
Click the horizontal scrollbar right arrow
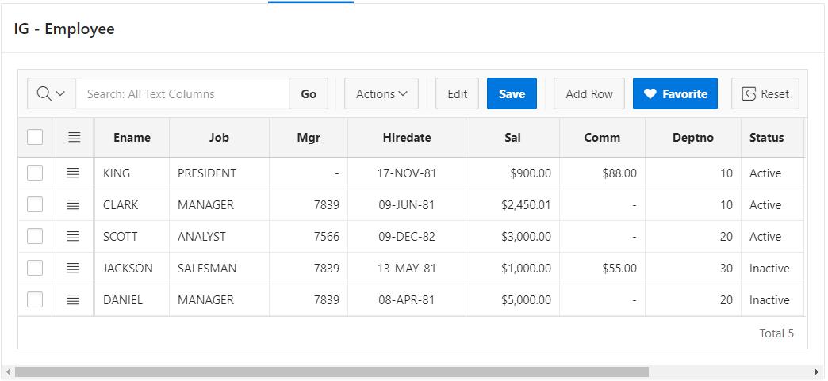817,371
